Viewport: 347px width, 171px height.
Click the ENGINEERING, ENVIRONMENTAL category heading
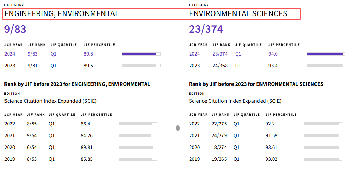pos(62,14)
